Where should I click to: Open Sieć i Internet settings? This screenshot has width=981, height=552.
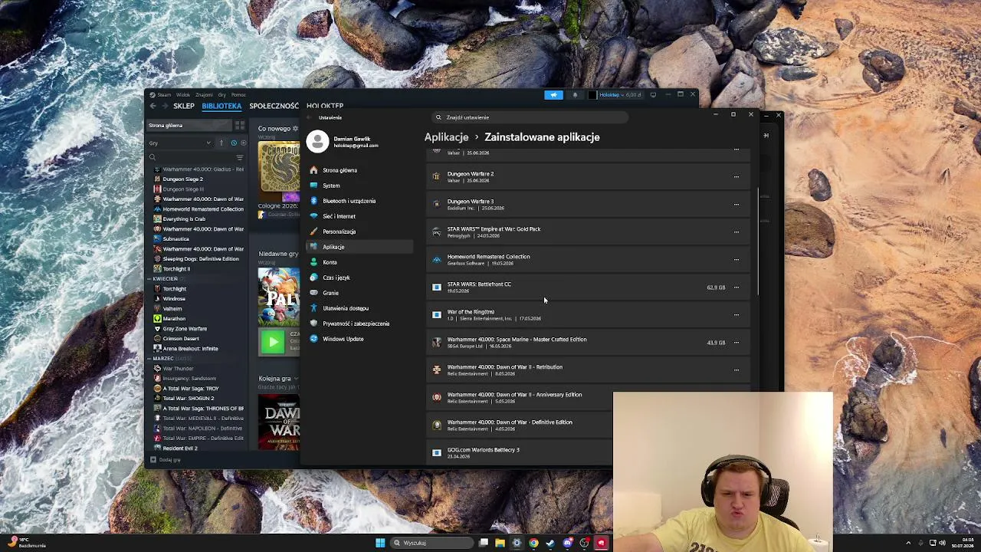click(x=360, y=216)
